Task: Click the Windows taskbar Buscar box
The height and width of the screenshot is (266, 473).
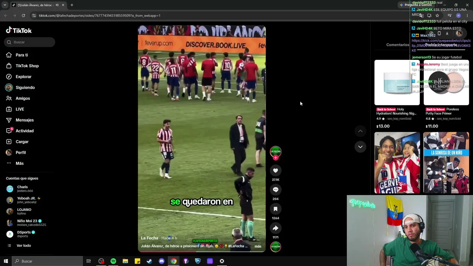Action: click(47, 261)
